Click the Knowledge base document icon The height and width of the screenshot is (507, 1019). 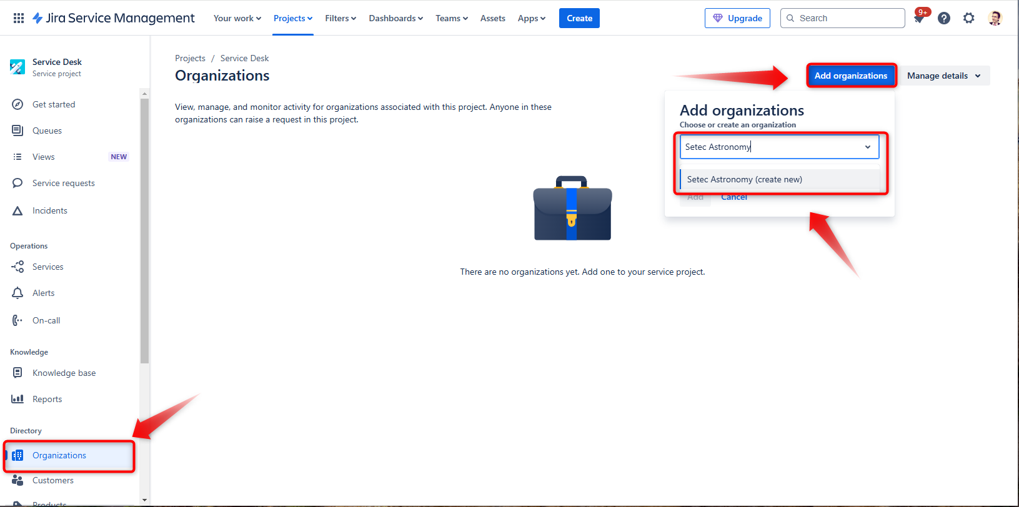(x=17, y=373)
